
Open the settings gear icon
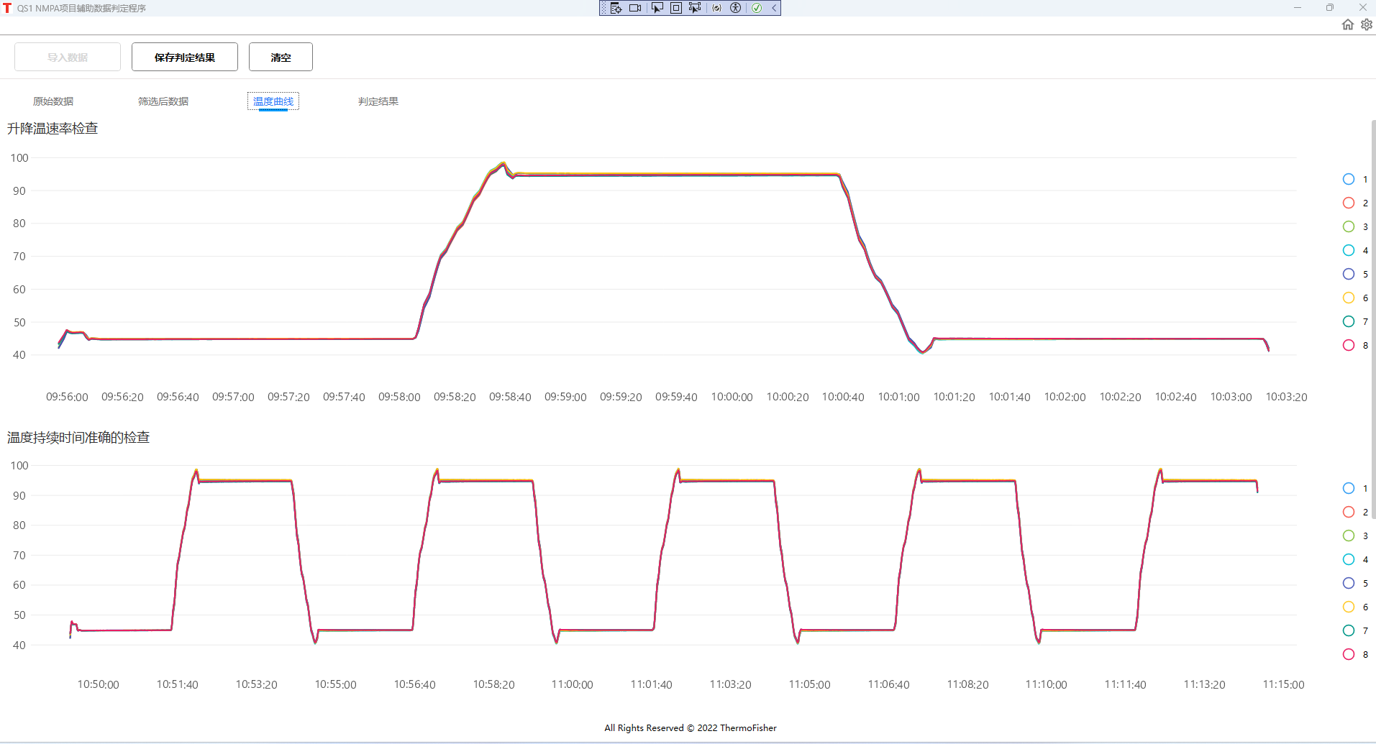click(1367, 24)
